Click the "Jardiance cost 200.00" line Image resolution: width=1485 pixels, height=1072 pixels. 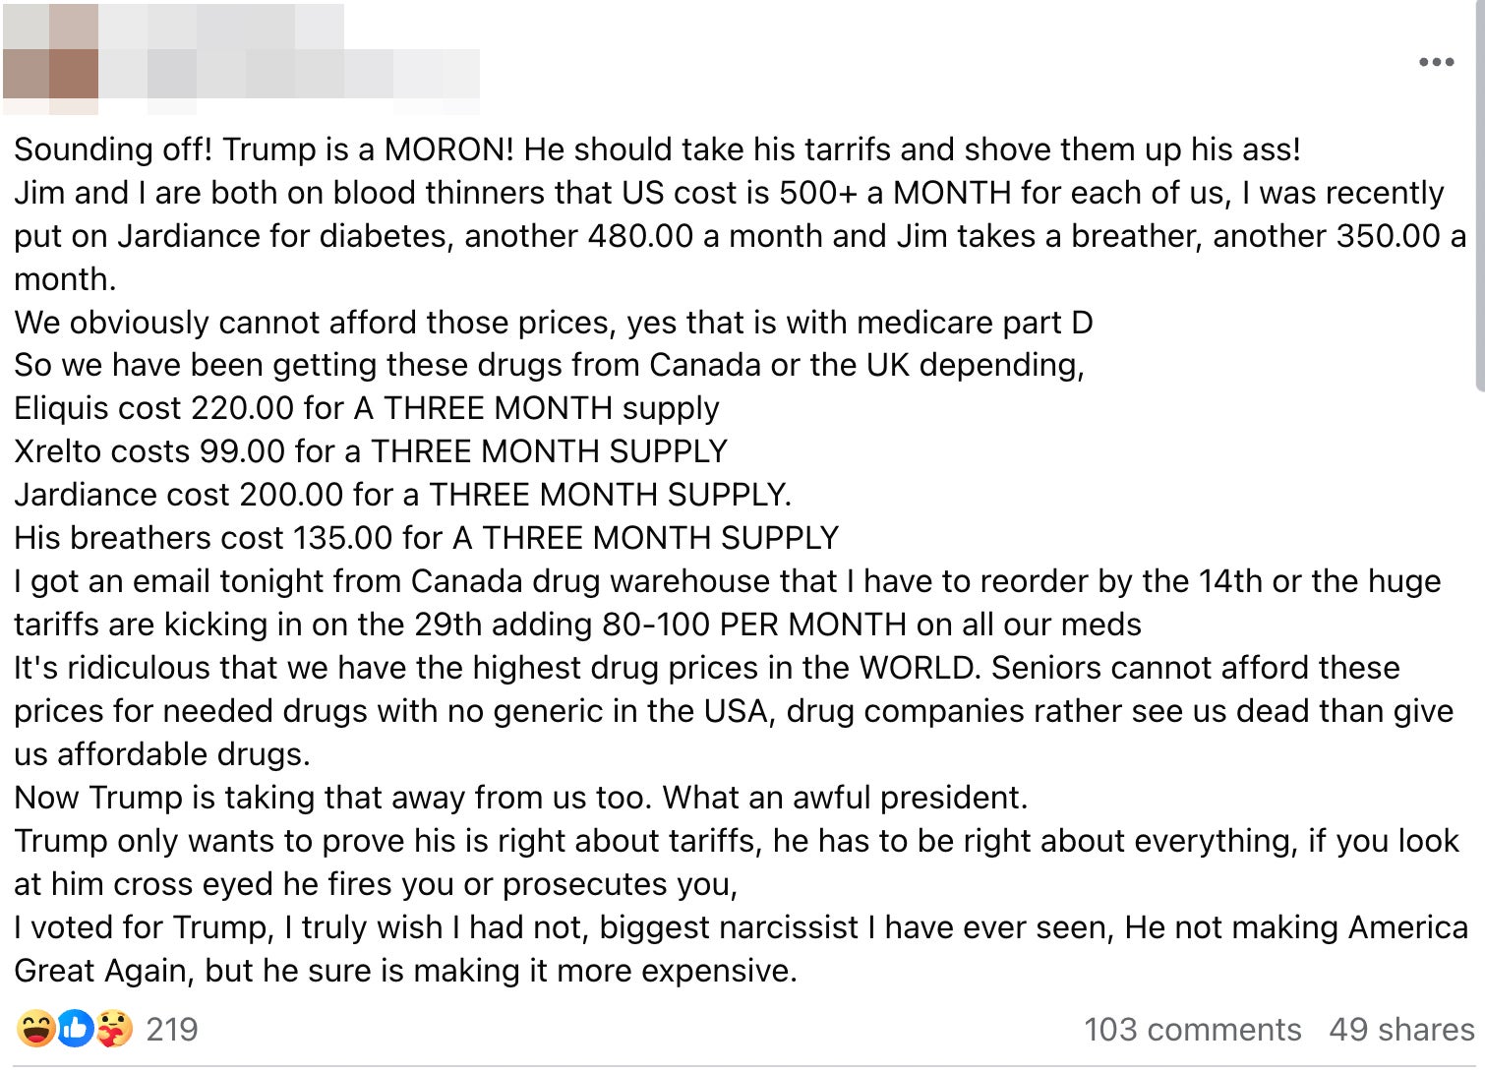point(402,495)
